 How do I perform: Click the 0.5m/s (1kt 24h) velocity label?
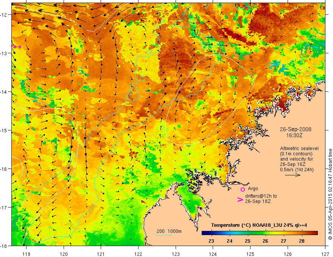click(x=297, y=170)
